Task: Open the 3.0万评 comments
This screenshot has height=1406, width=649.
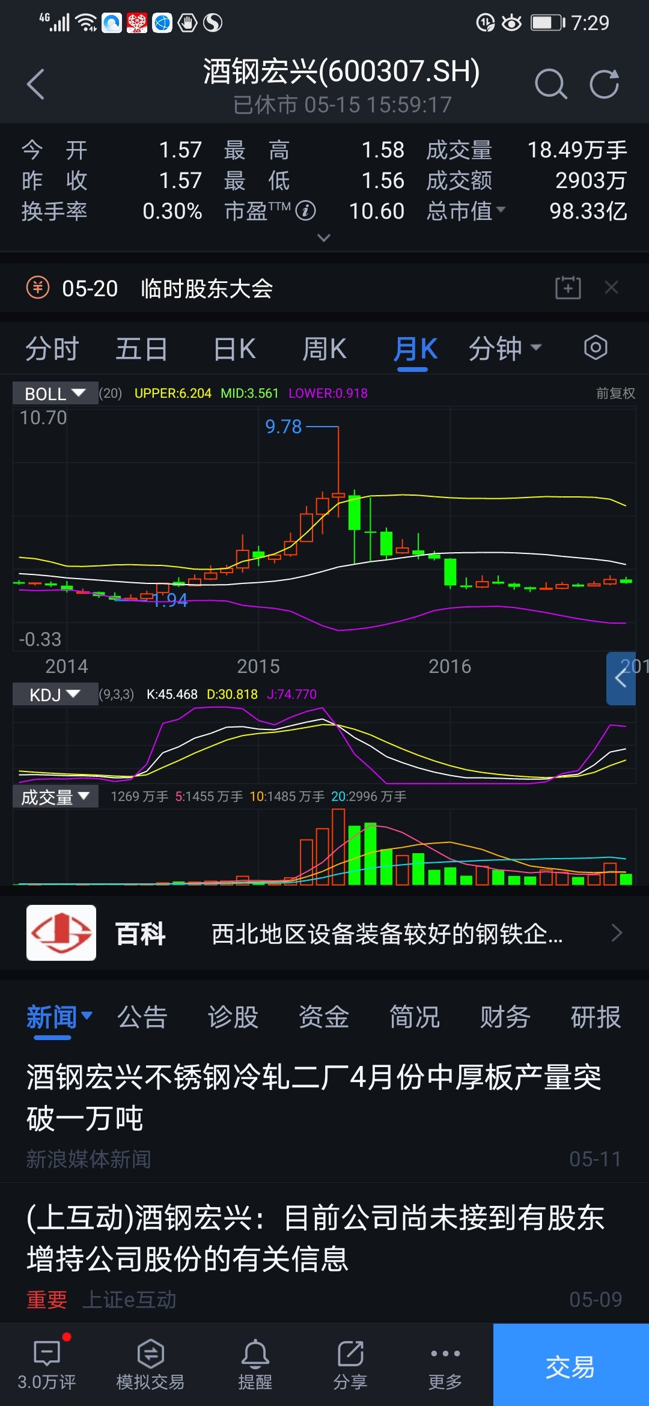Action: 47,1364
